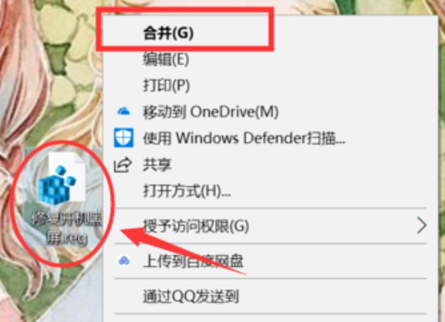
Task: Click the .reg file name label
Action: click(x=67, y=229)
